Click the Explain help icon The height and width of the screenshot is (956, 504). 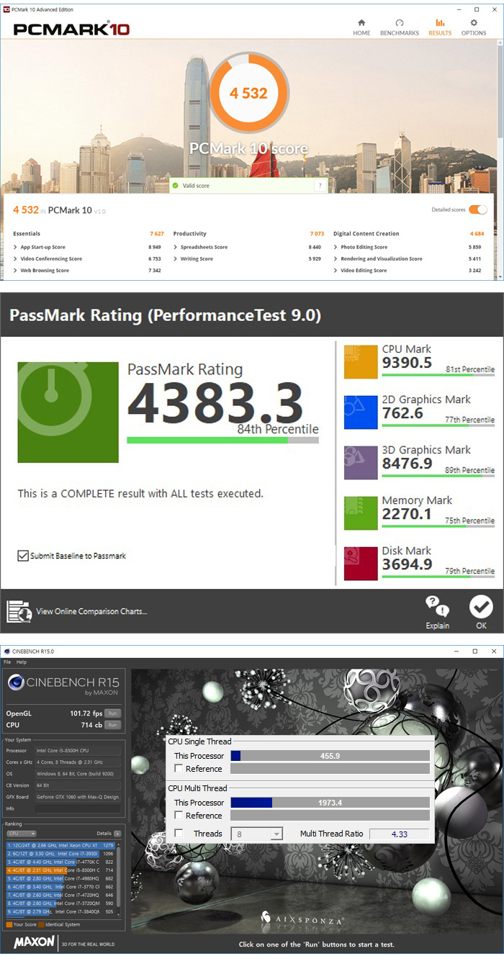click(437, 612)
